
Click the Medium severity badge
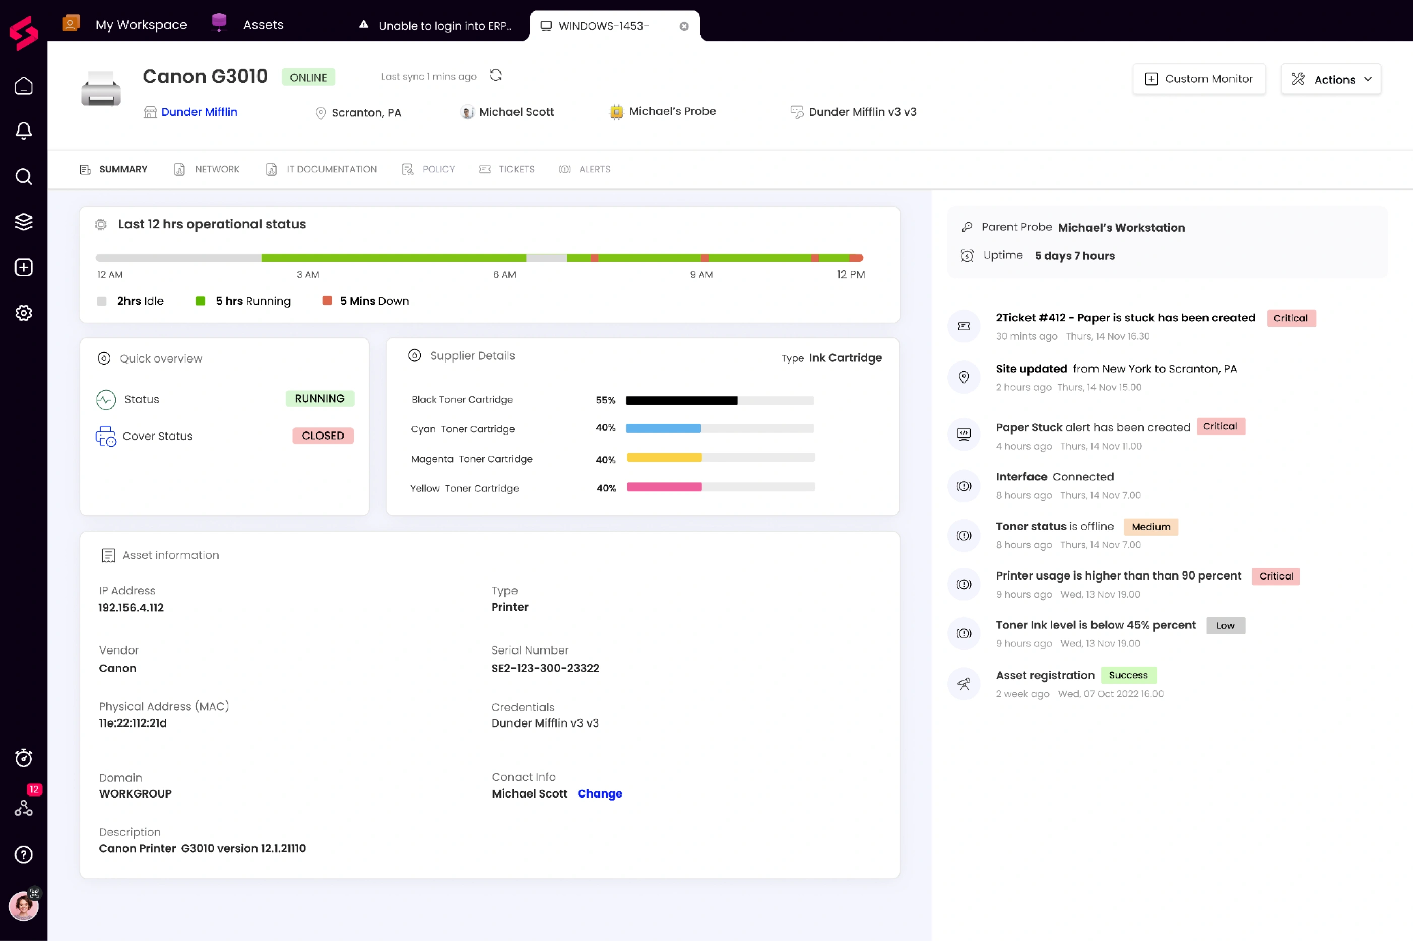pyautogui.click(x=1150, y=527)
